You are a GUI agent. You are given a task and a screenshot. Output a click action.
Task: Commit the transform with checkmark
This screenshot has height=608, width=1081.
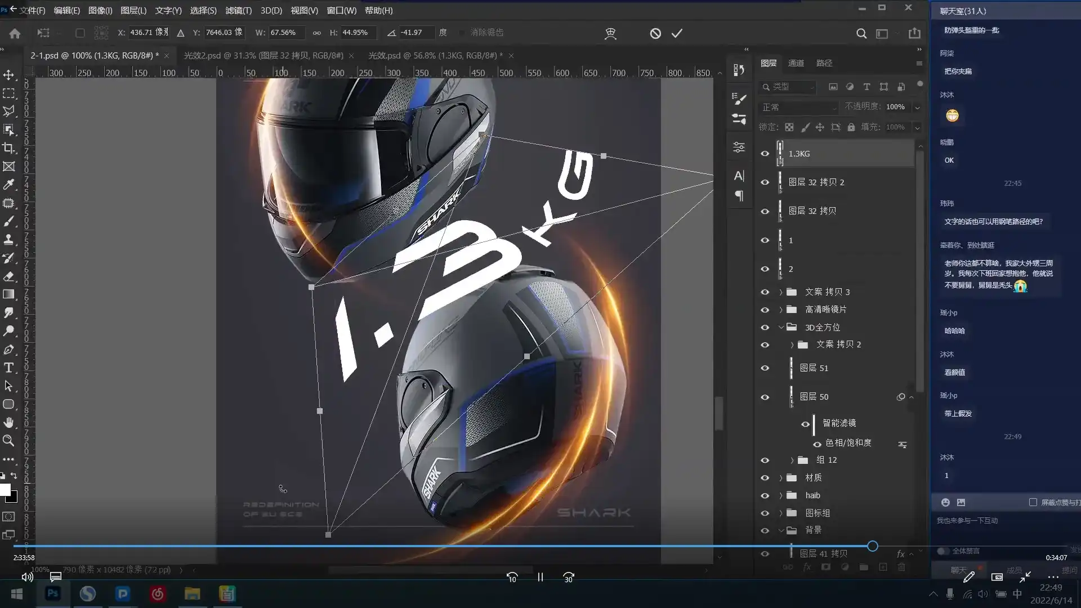point(677,33)
